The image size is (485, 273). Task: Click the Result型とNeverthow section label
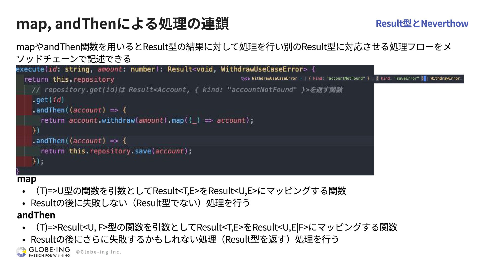(x=422, y=24)
